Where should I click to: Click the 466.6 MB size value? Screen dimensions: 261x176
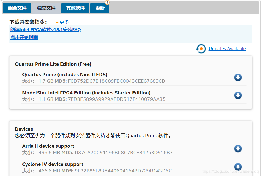click(x=49, y=171)
